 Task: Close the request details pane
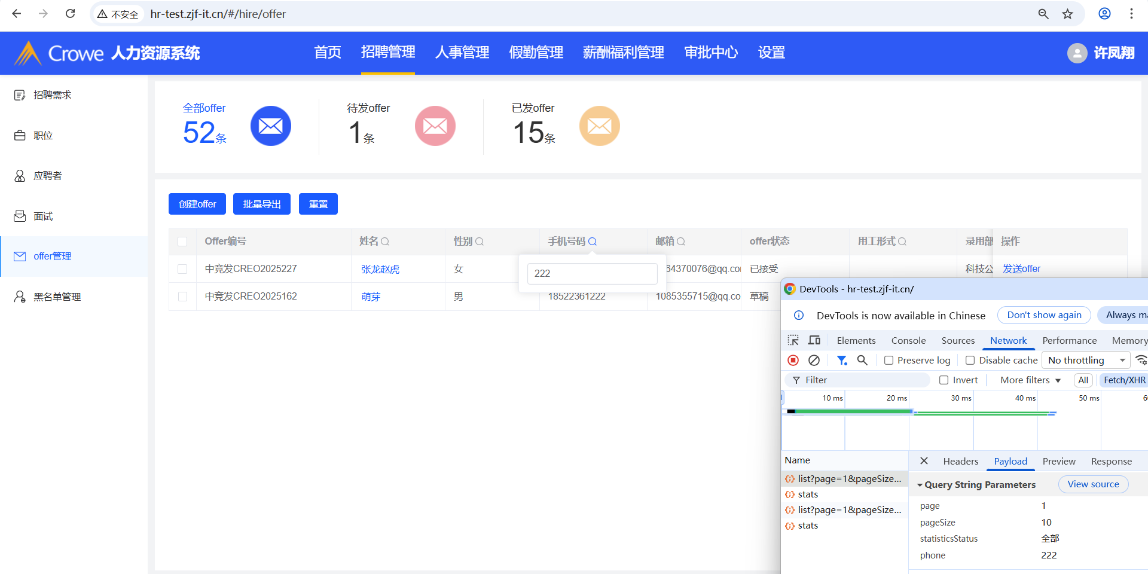924,461
